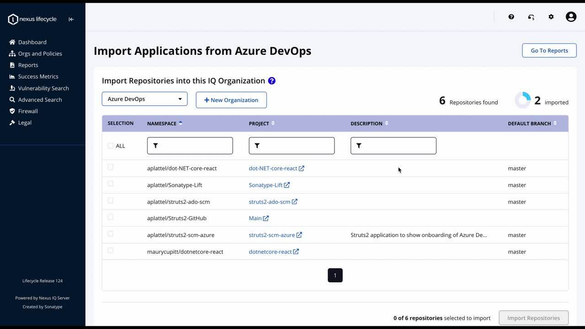Open the Sonatype-Lift project link
Screen dimensions: 585x329
click(269, 185)
